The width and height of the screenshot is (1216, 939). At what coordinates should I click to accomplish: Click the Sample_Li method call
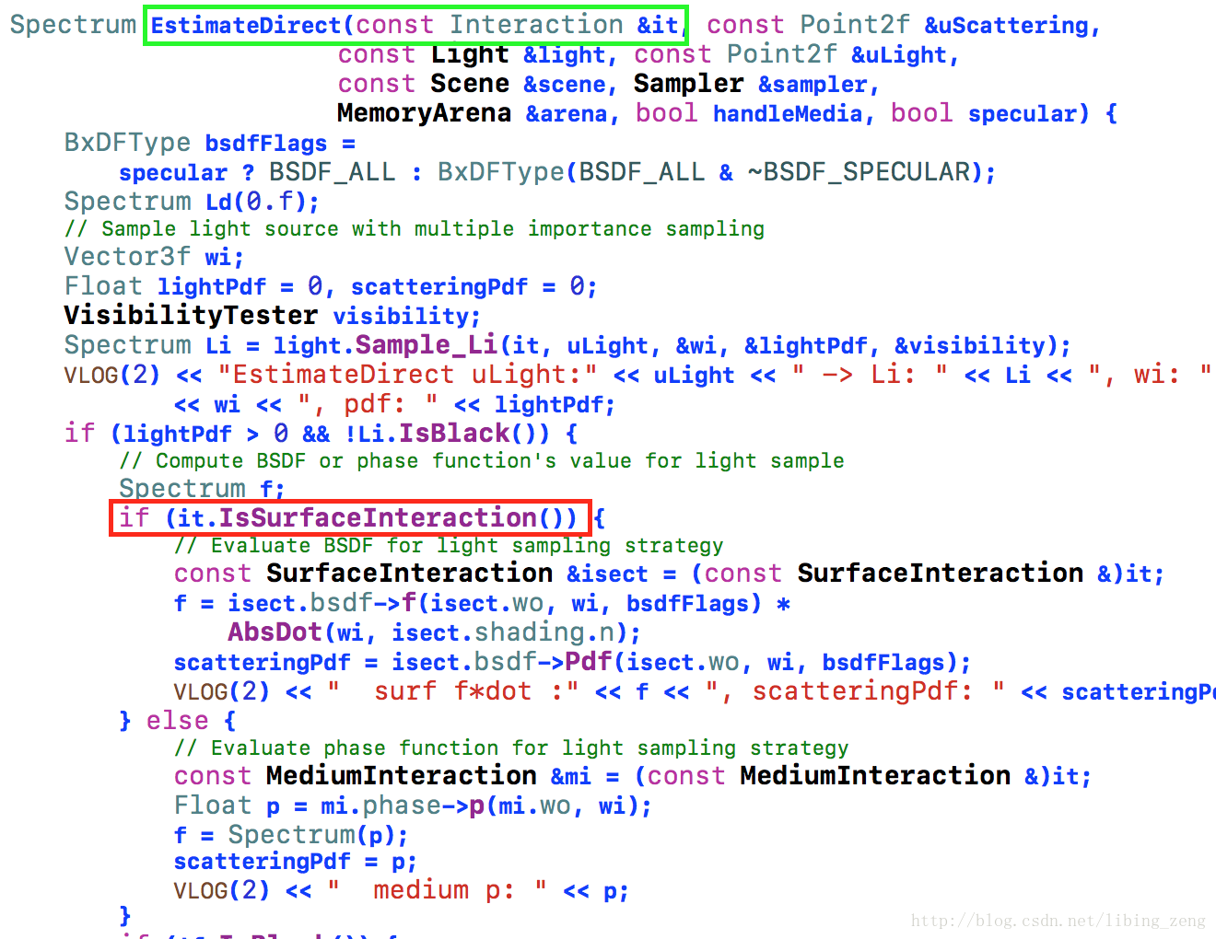click(426, 345)
